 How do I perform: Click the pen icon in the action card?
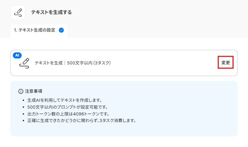click(x=24, y=63)
